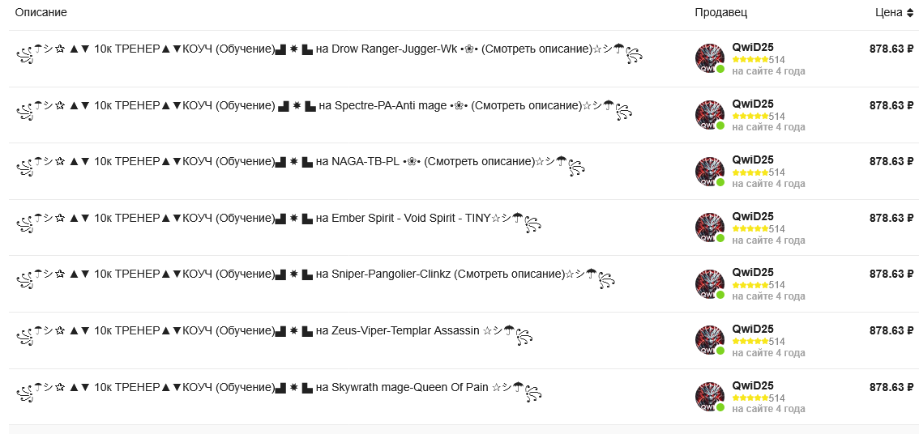Click the avatar in the Spectre-PA-Anti mage row
The height and width of the screenshot is (434, 919).
[709, 115]
